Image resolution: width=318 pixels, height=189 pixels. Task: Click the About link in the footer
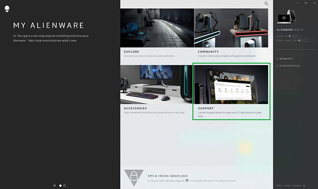point(287,185)
